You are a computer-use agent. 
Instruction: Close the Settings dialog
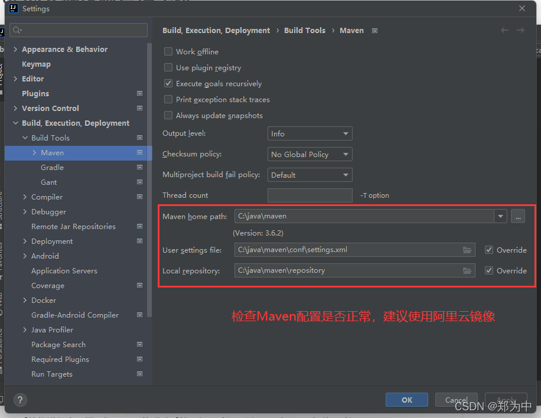[x=522, y=8]
